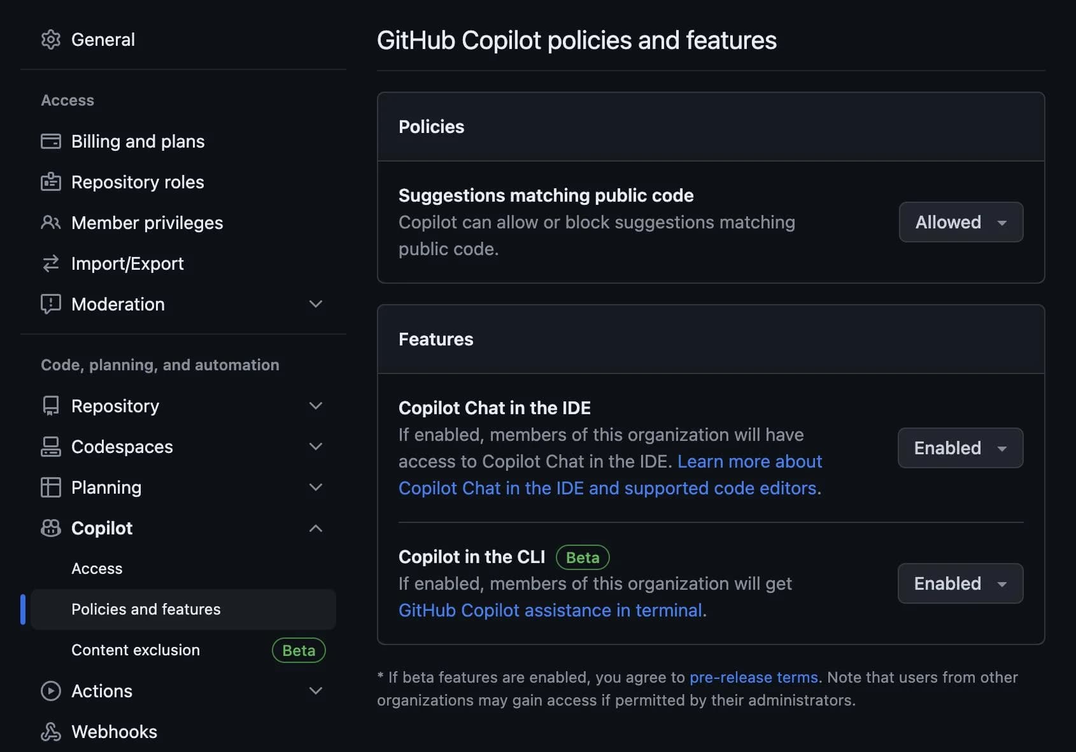The image size is (1076, 752).
Task: Open the Copilot Chat in the IDE Enabled dropdown
Action: pos(960,448)
